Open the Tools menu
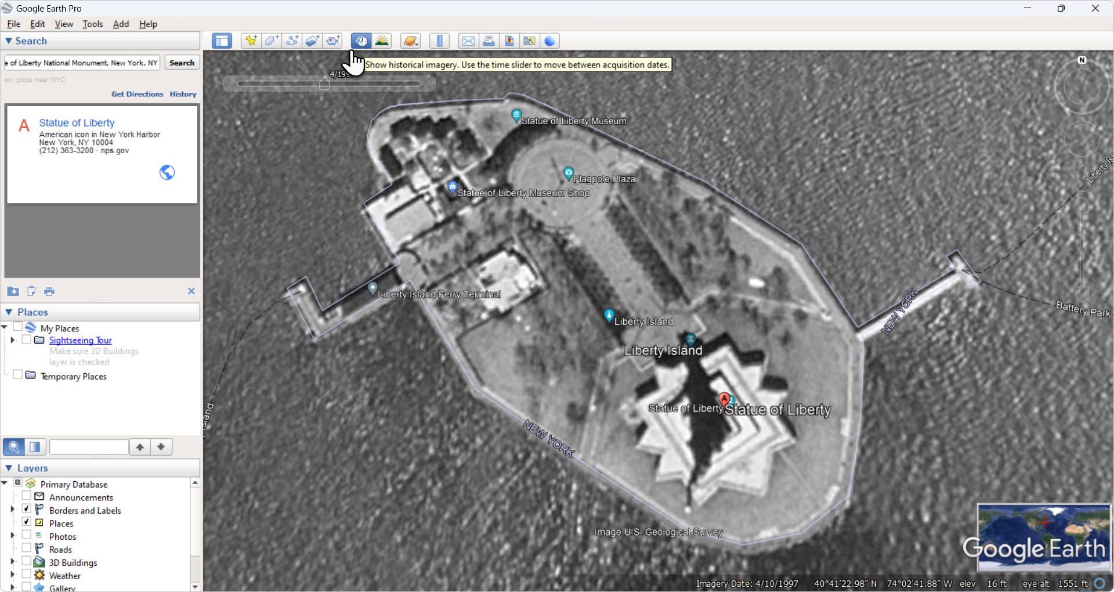This screenshot has width=1114, height=592. click(93, 24)
